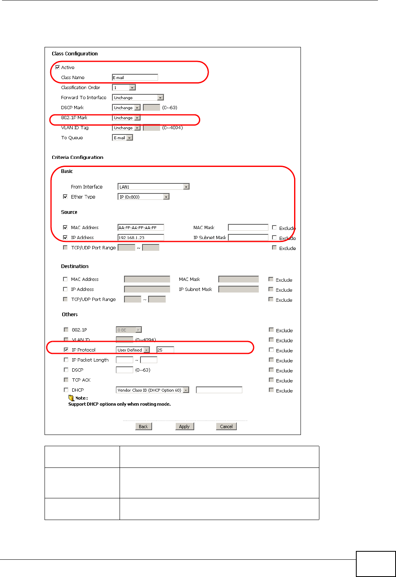Screen dimensions: 396x577
Task: Toggle the IP Protocol checkbox
Action: 66,350
